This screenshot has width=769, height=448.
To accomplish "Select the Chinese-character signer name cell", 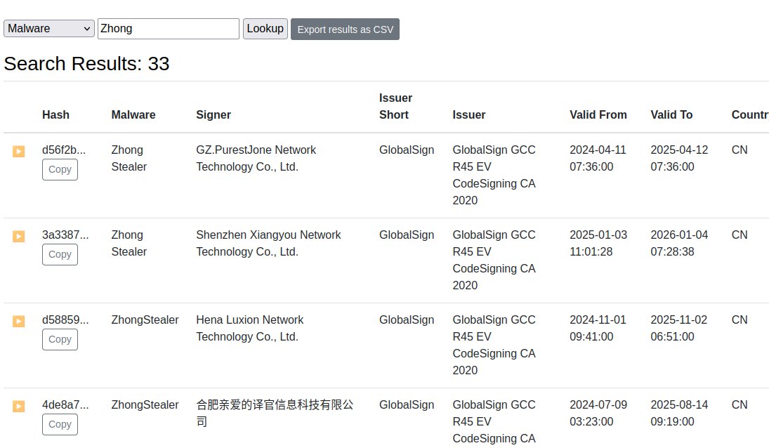I will click(x=275, y=413).
